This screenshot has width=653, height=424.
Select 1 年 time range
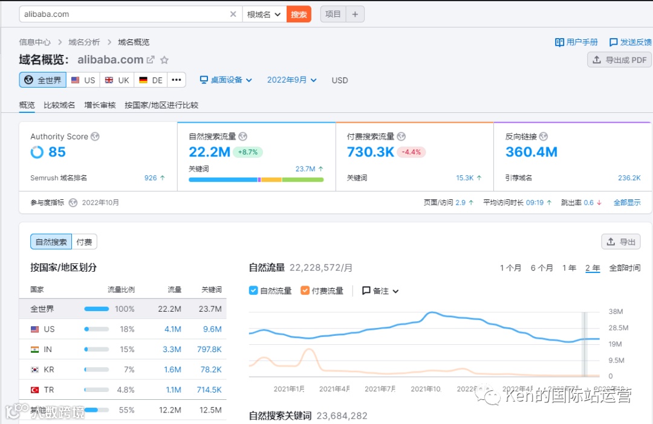(x=570, y=268)
